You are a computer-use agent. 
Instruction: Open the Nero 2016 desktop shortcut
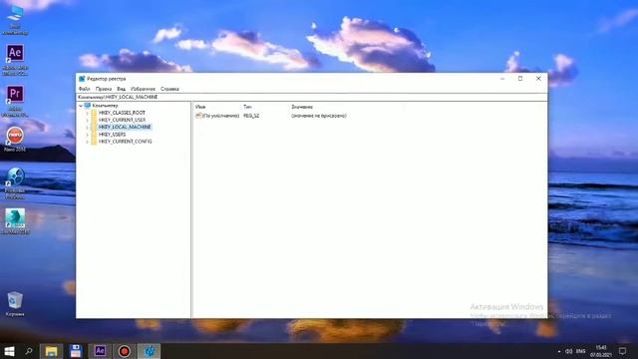(15, 139)
